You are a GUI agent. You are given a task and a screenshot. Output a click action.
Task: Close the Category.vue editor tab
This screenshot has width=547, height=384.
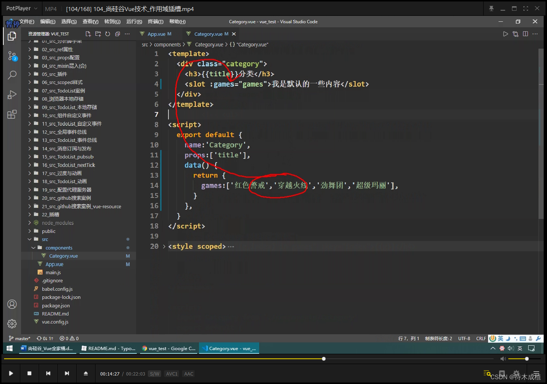click(234, 34)
